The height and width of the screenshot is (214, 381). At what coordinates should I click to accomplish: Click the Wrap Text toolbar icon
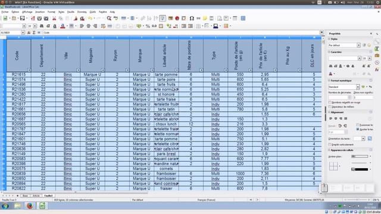coord(103,26)
